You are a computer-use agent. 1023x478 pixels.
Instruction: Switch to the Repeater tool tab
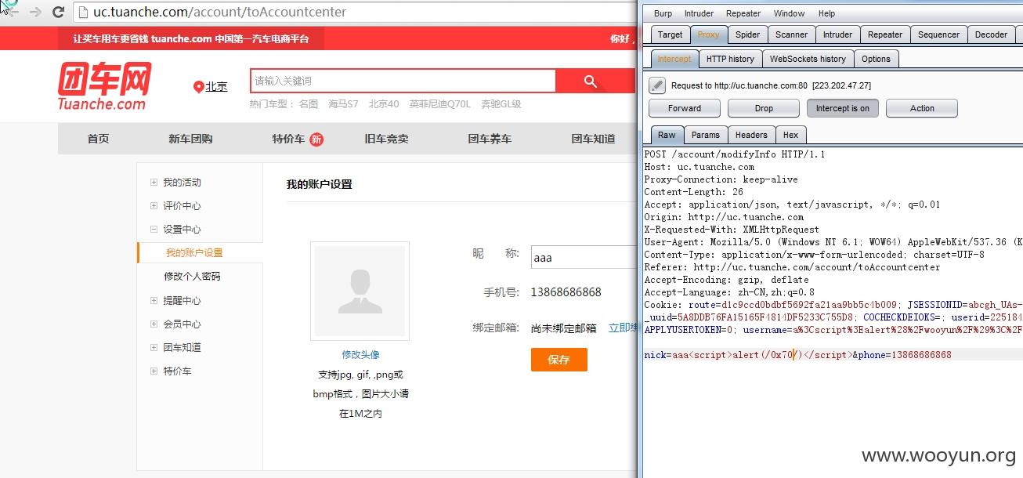click(885, 34)
